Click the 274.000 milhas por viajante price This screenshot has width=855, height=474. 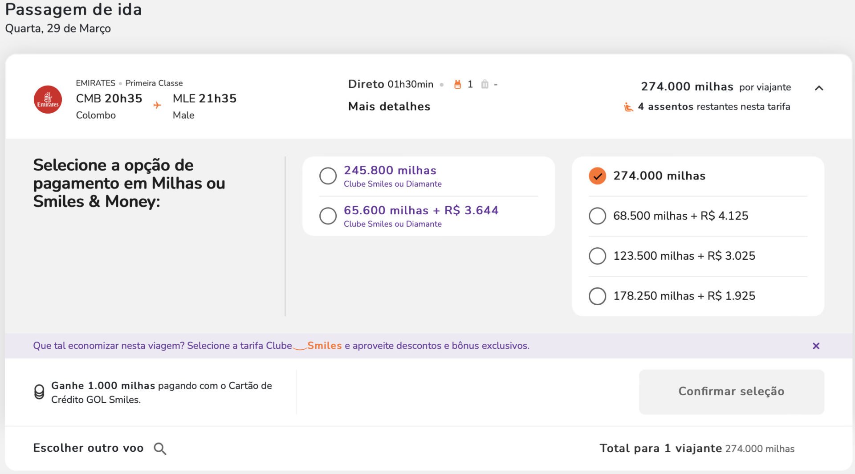coord(716,86)
